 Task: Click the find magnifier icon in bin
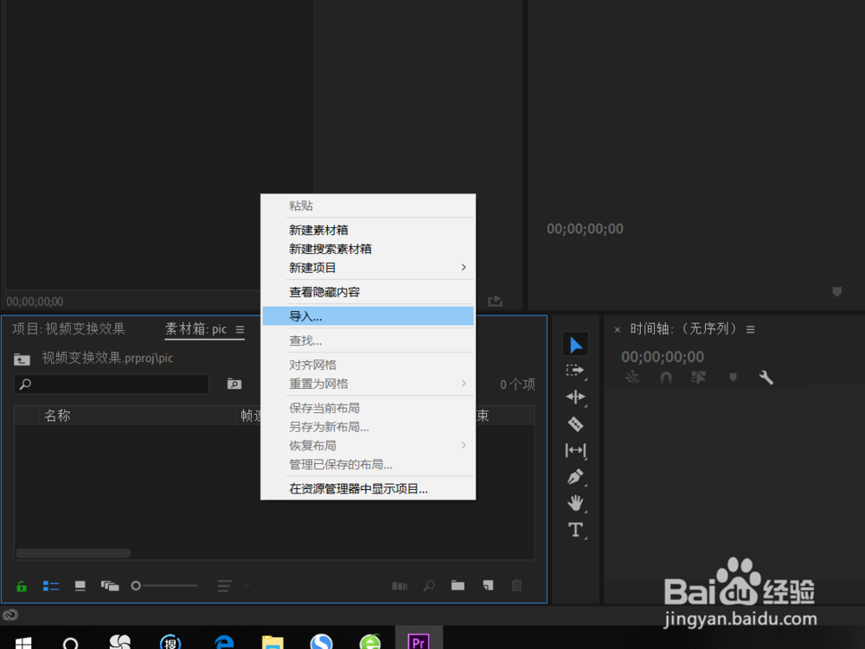click(x=429, y=586)
